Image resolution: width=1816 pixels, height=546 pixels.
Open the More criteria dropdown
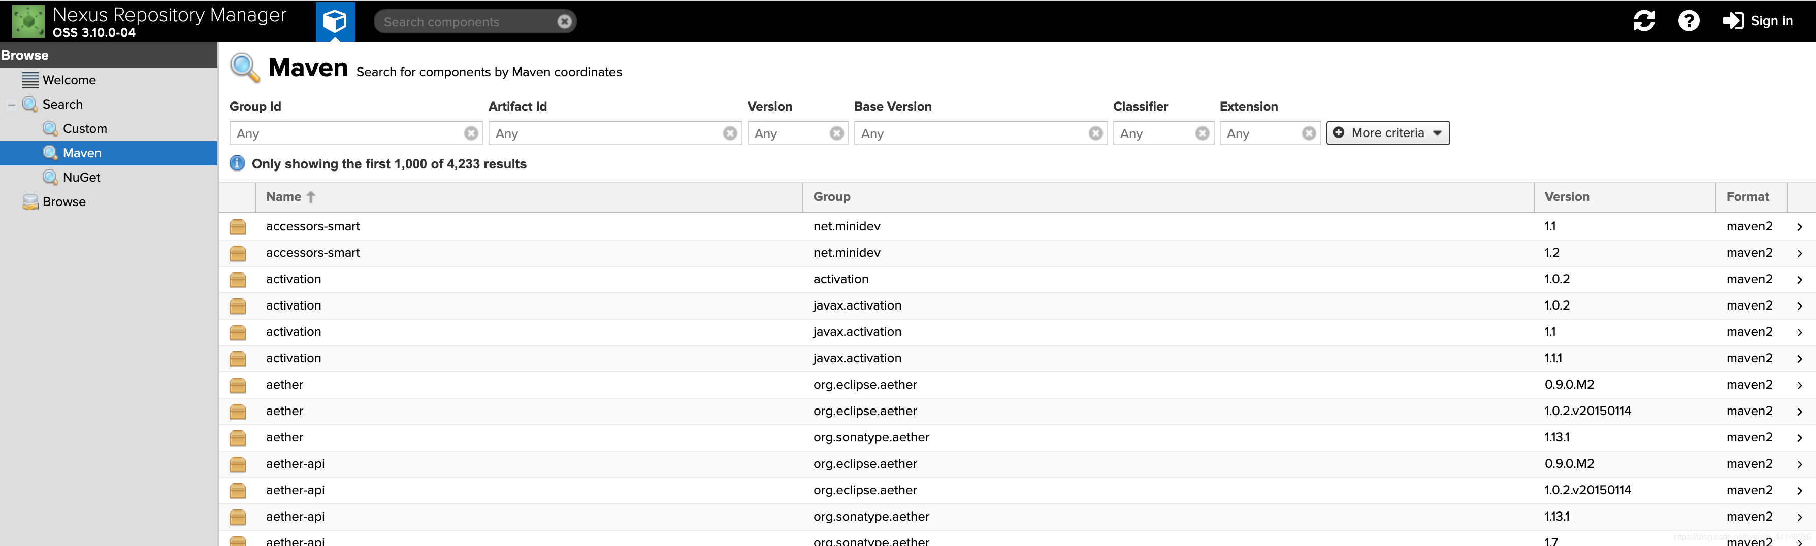coord(1387,133)
